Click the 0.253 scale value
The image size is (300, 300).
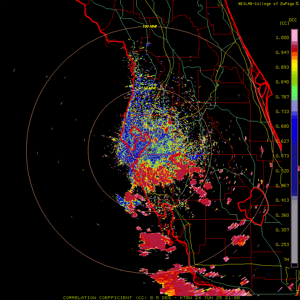[x=282, y=245]
